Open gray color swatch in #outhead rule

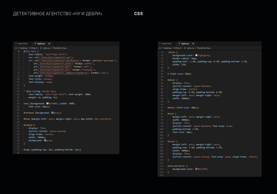pyautogui.click(x=52, y=113)
